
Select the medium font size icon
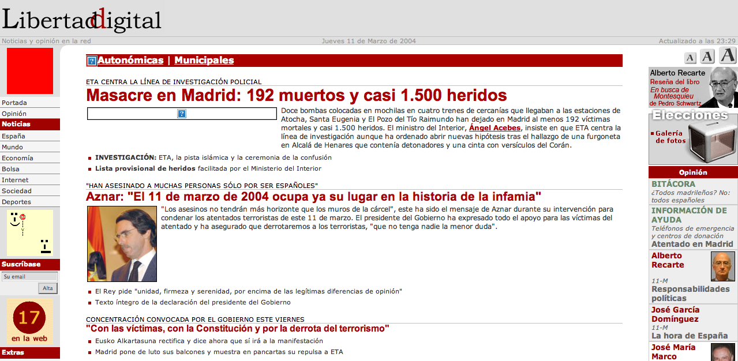tap(707, 56)
